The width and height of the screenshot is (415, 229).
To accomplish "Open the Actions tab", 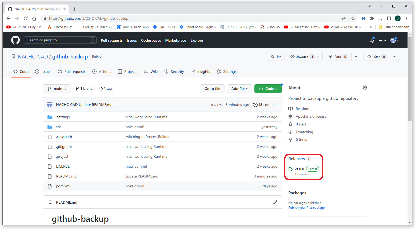I will [x=102, y=72].
